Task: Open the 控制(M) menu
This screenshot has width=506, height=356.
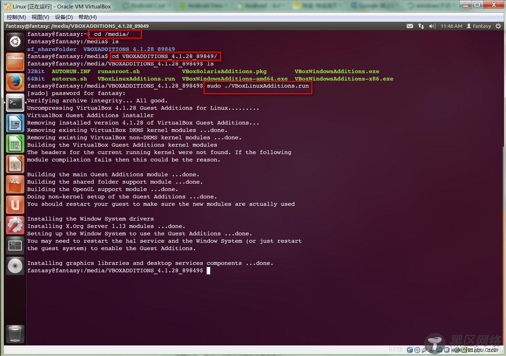Action: click(x=16, y=17)
